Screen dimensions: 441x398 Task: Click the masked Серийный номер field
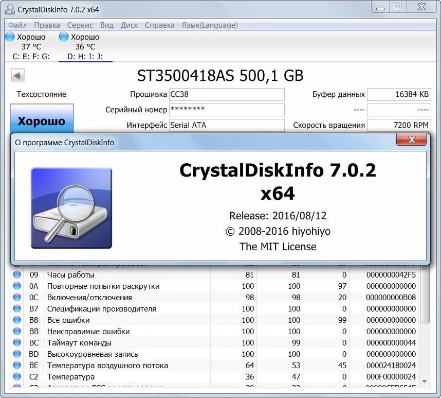[x=226, y=110]
